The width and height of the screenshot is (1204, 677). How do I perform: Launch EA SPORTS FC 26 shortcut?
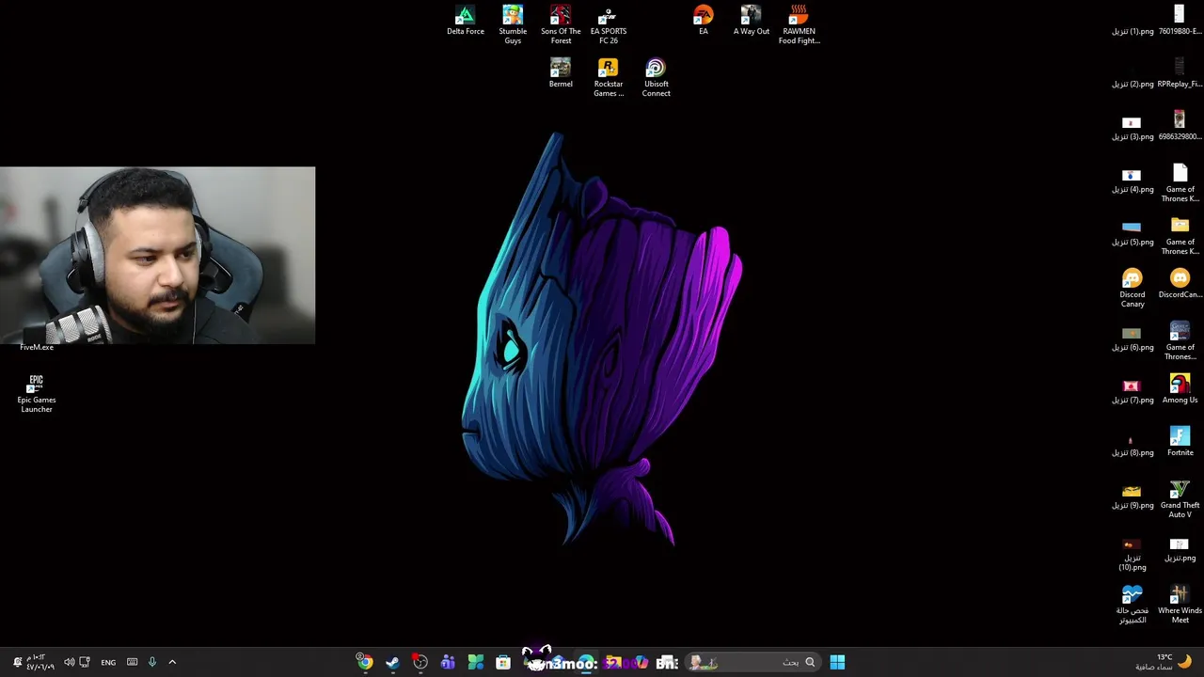(609, 24)
